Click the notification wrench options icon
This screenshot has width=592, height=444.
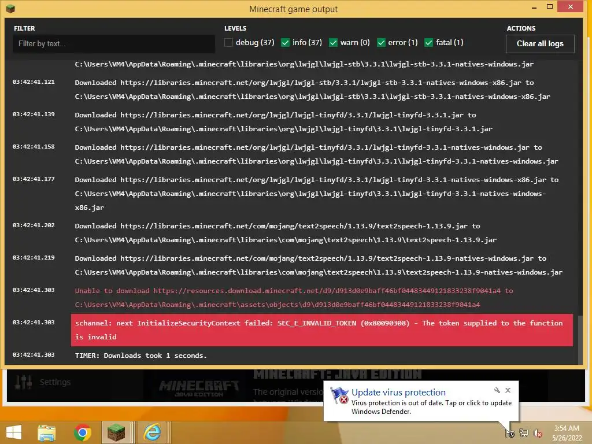coord(497,390)
